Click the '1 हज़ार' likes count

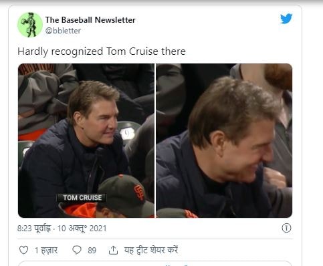(x=46, y=250)
